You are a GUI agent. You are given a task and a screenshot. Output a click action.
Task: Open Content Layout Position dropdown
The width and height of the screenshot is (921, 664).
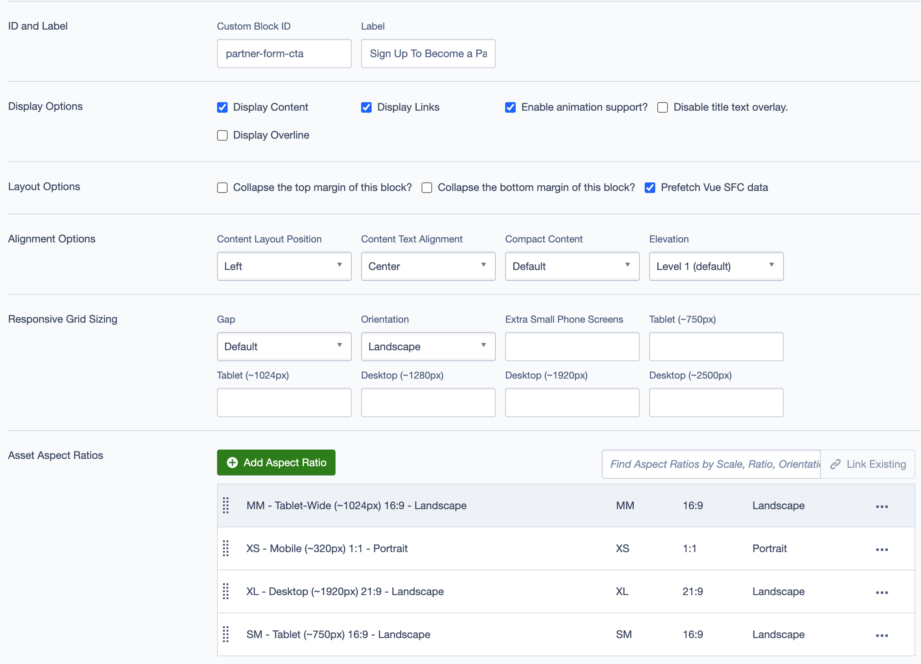[x=284, y=266]
